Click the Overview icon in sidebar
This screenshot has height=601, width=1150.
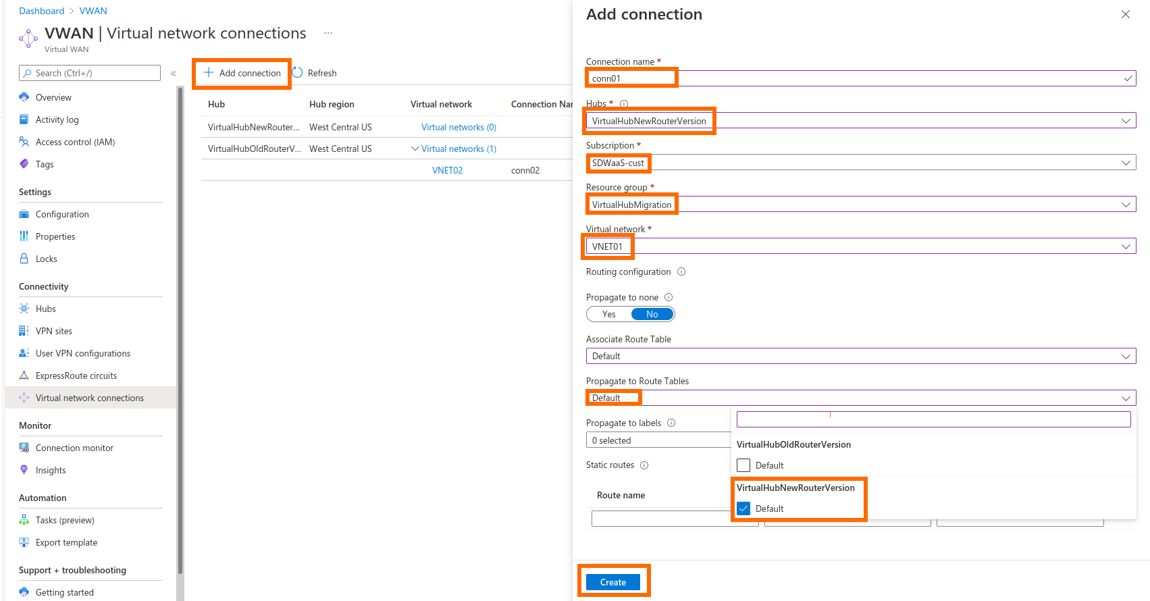24,97
